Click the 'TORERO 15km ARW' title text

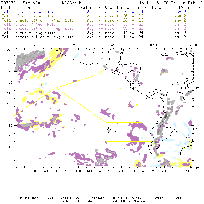pyautogui.click(x=21, y=3)
